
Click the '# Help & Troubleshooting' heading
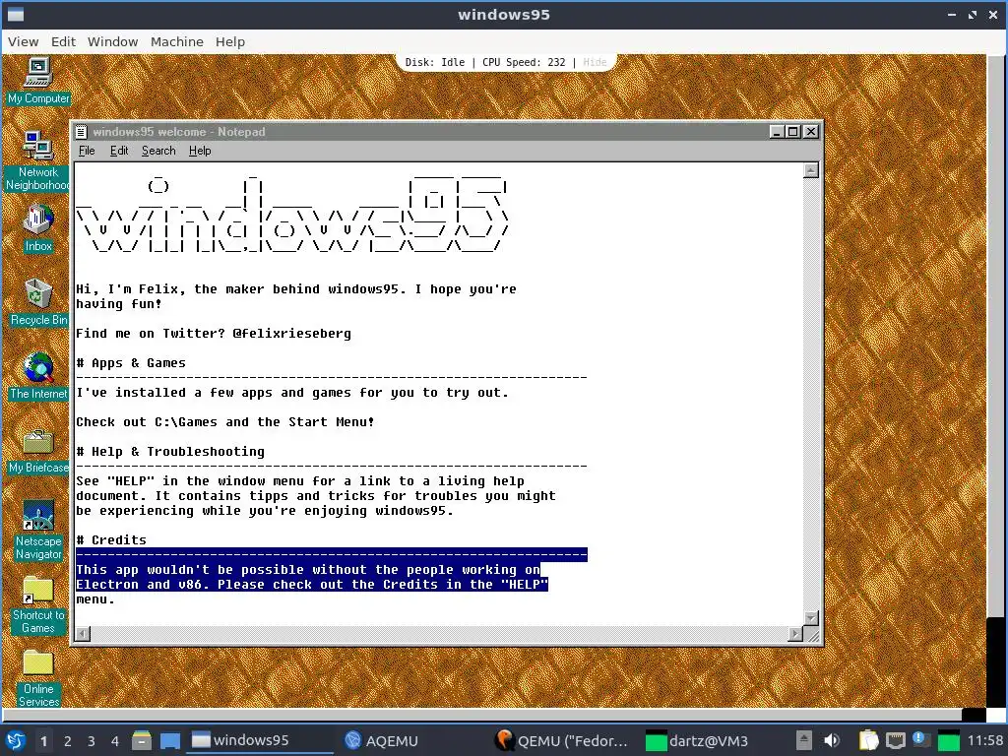[170, 451]
